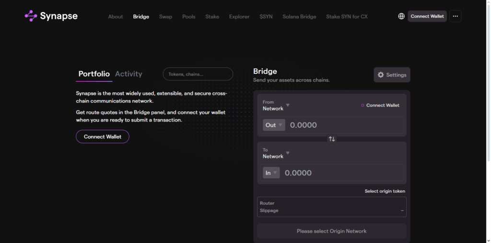Open the three-dots more options menu
Image resolution: width=491 pixels, height=243 pixels.
[456, 16]
